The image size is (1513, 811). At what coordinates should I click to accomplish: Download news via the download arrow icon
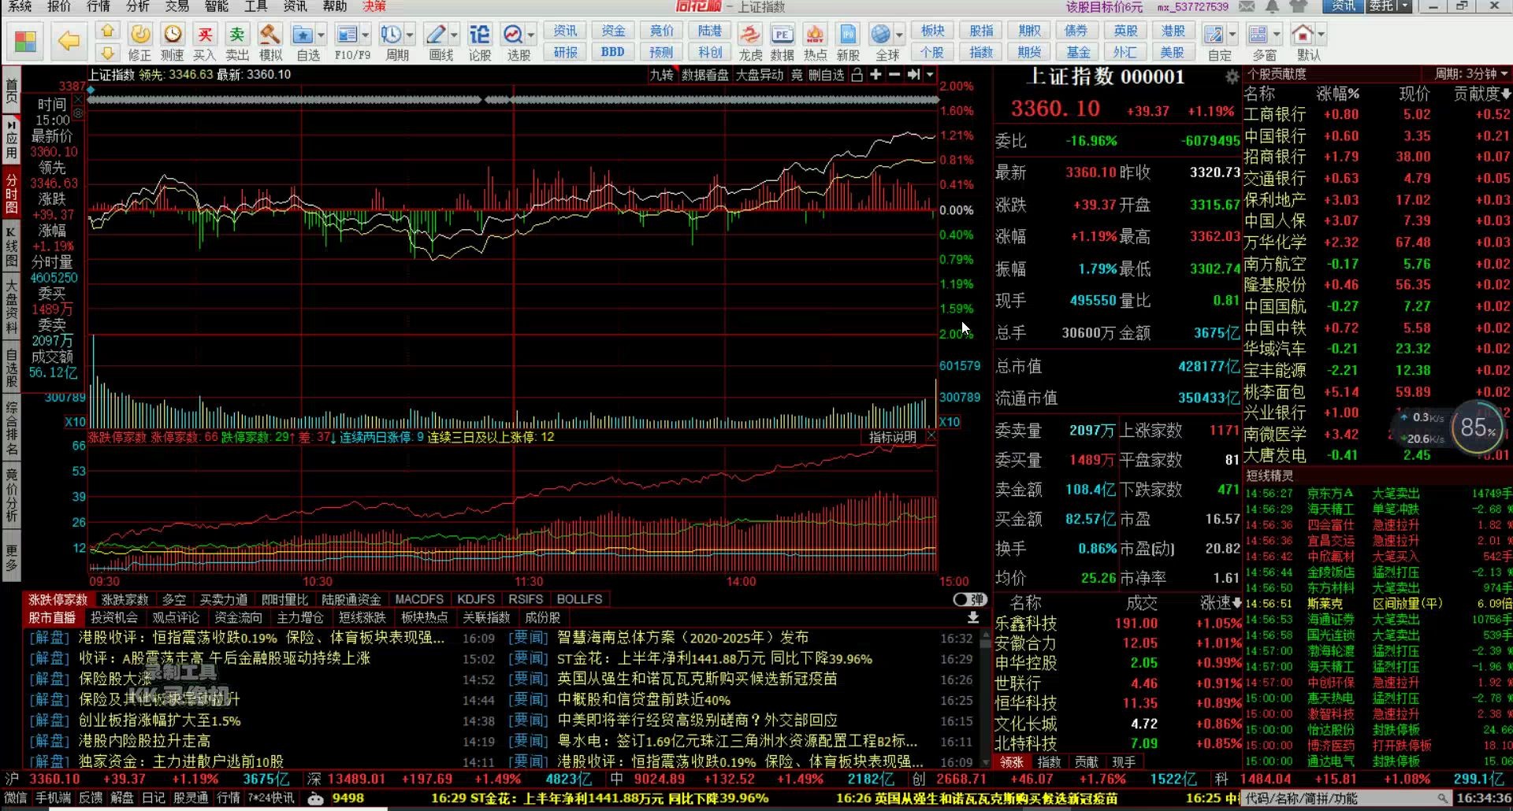[974, 618]
